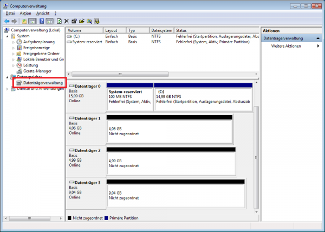
Task: Select Leistung in the tree
Action: [30, 65]
